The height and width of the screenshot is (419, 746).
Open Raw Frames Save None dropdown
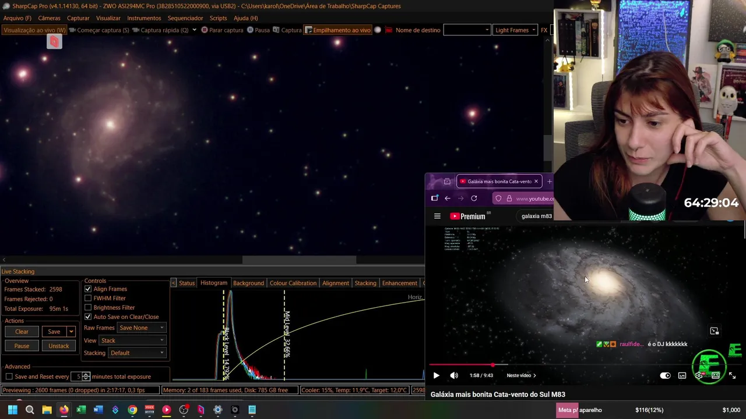pos(142,328)
